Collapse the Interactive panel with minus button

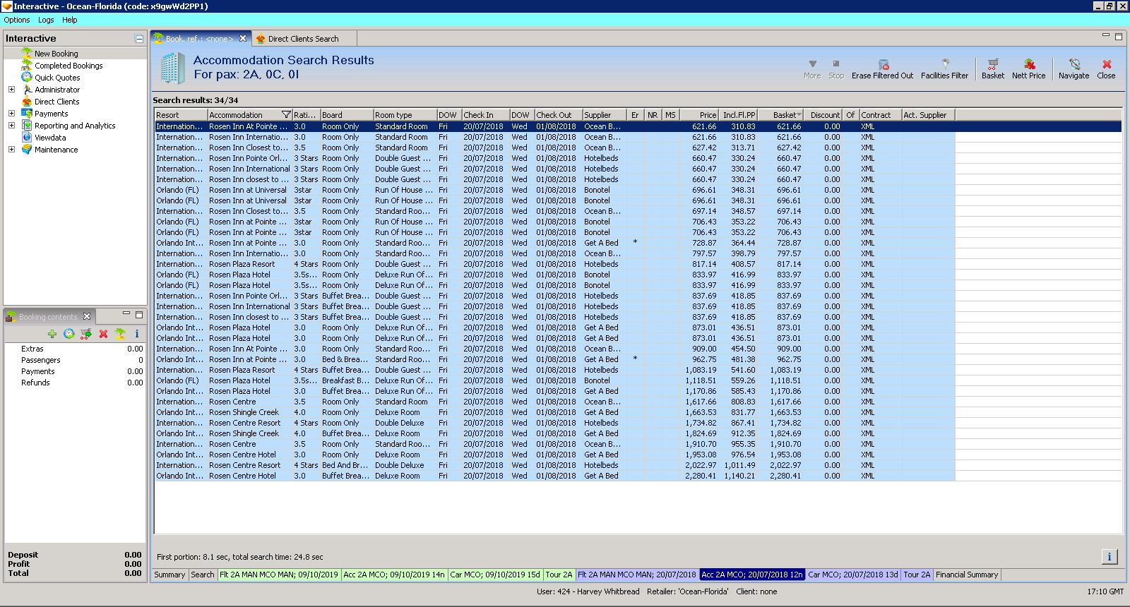click(x=139, y=39)
